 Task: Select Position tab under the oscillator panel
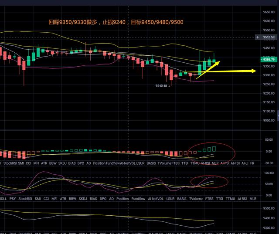pos(122,199)
